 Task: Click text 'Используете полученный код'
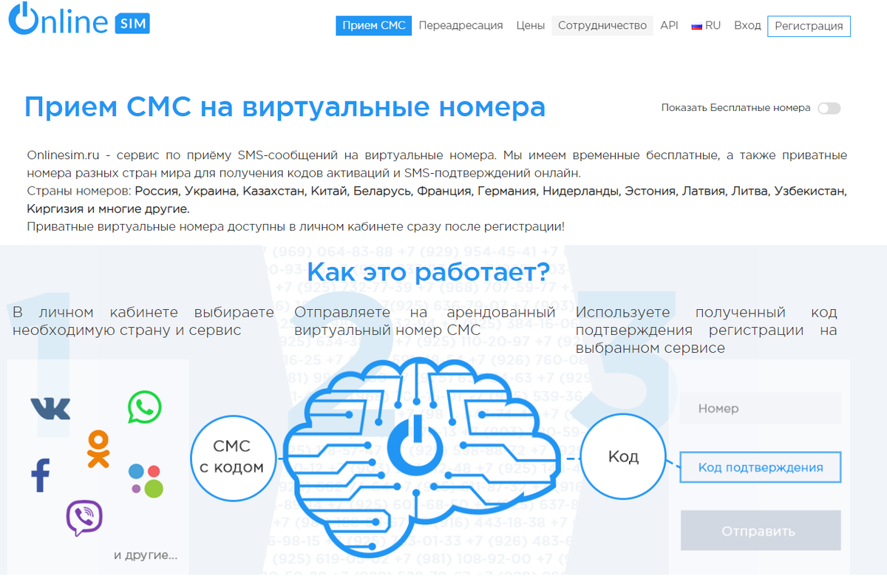707,313
